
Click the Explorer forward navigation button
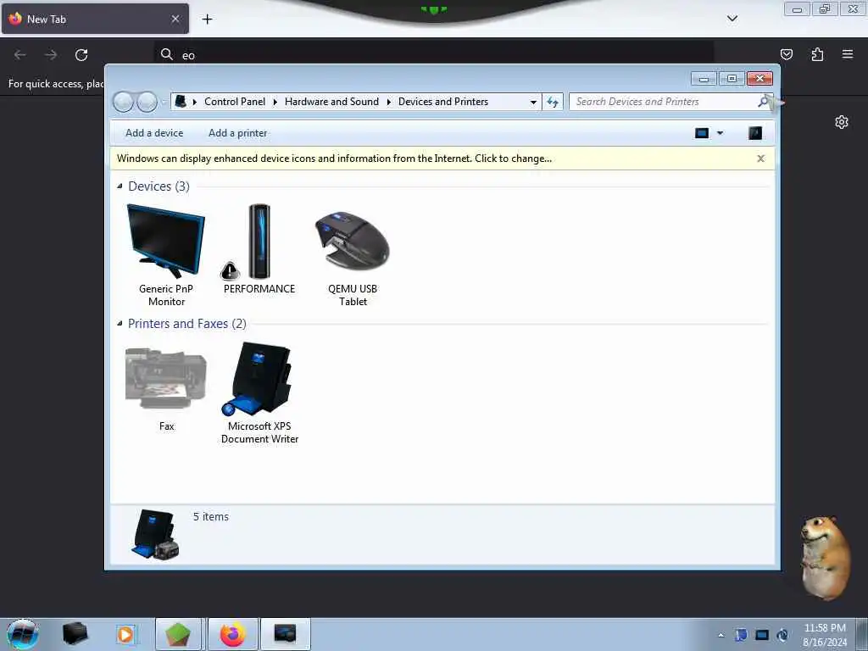coord(147,102)
